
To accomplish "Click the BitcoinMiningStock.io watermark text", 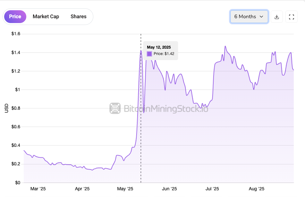I will click(166, 109).
